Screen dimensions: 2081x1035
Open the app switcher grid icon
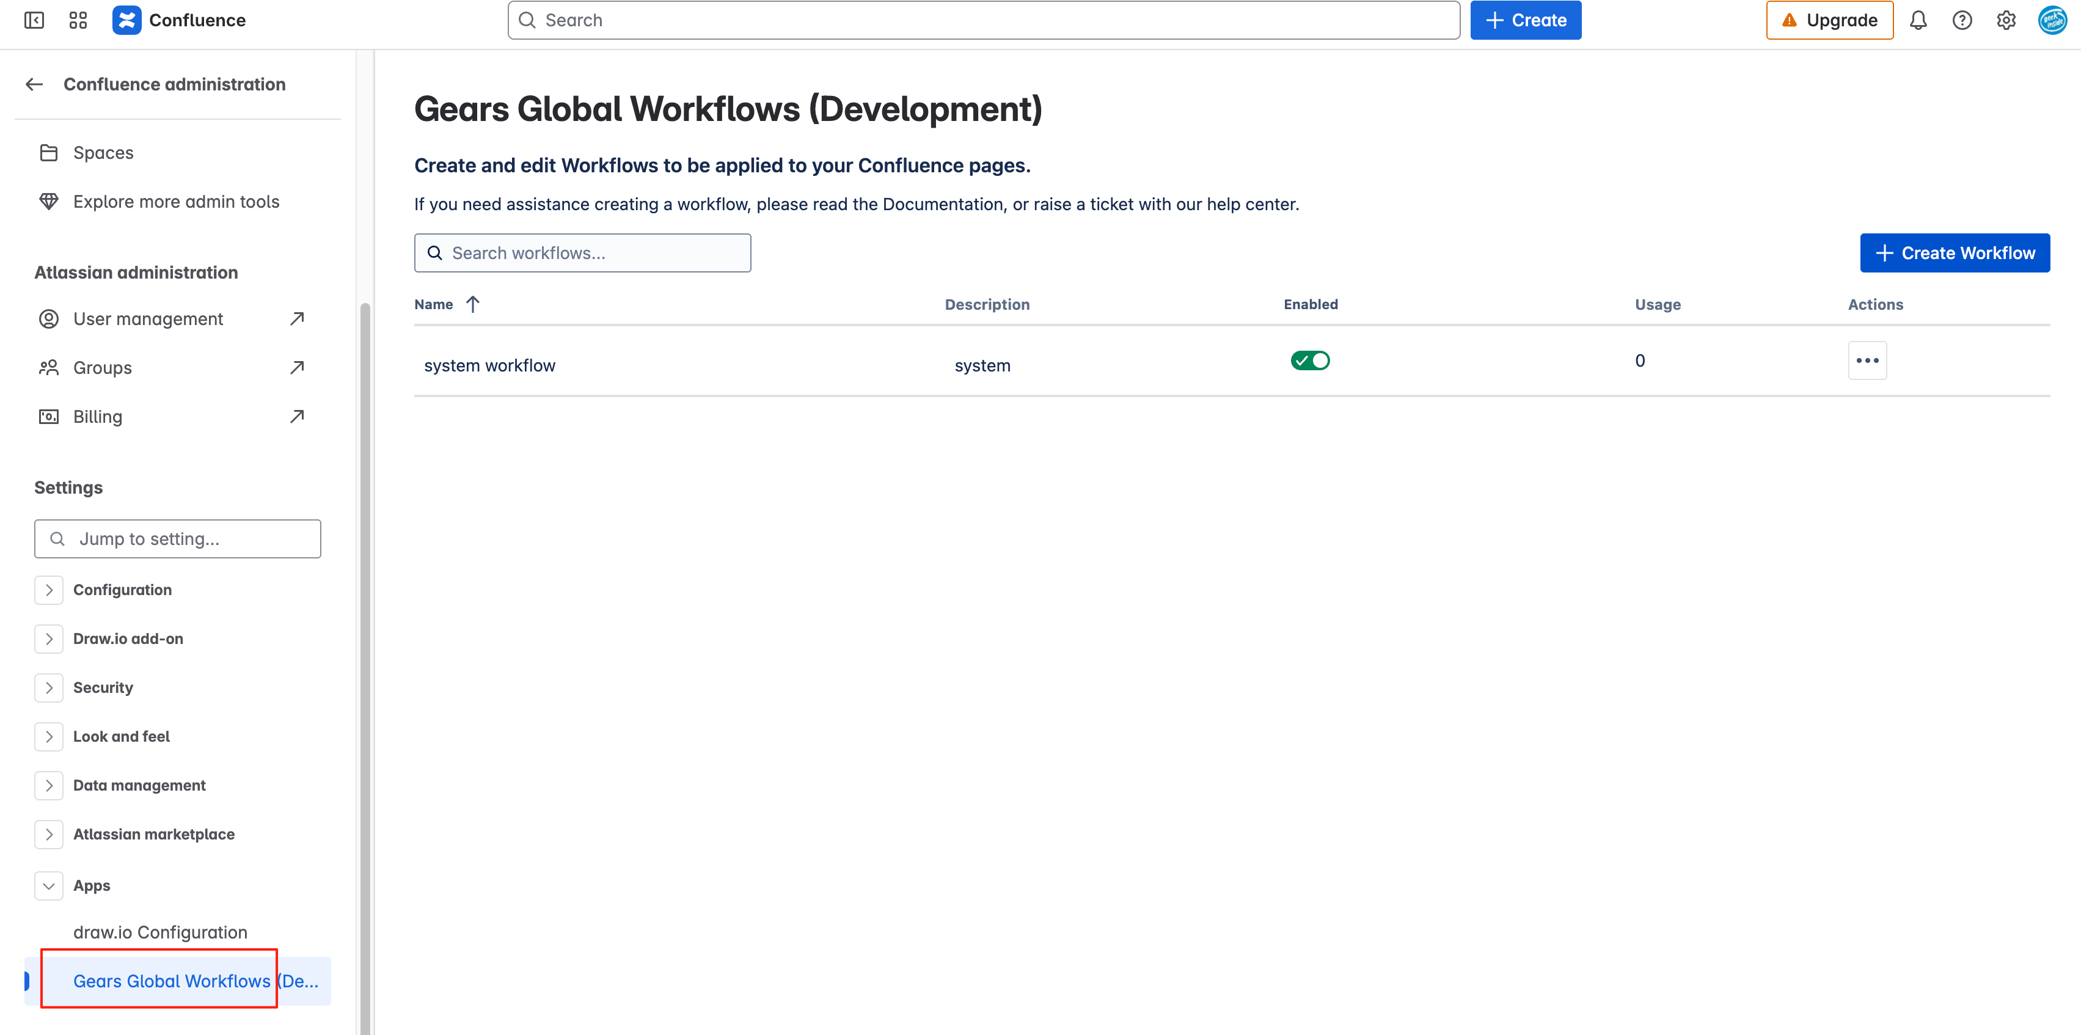(x=78, y=20)
